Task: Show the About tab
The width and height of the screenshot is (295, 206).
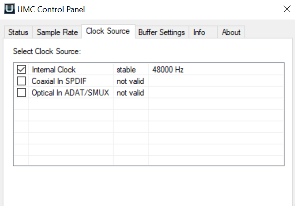Action: click(231, 32)
